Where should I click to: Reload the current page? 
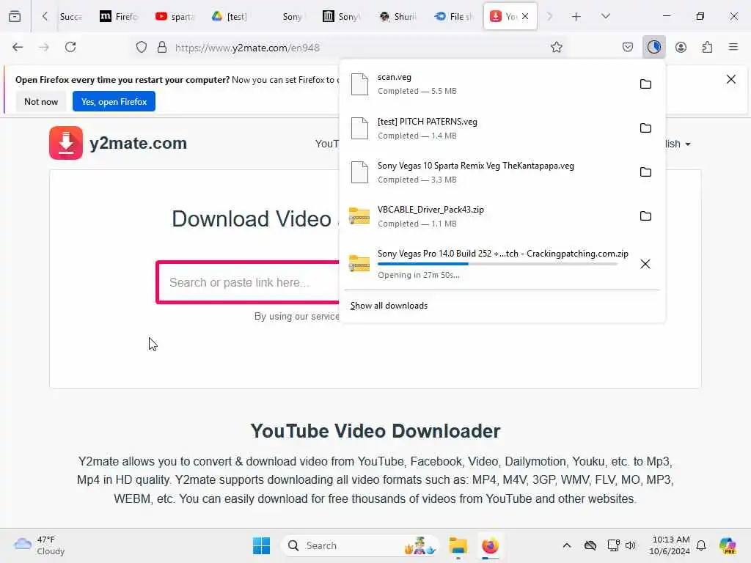[70, 47]
